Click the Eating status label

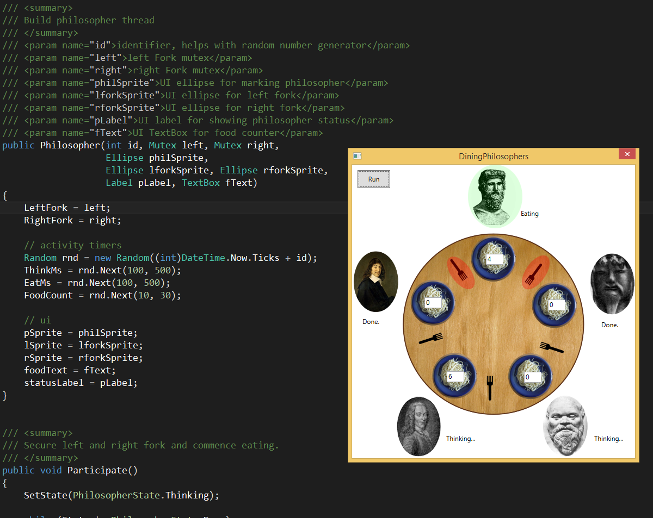point(529,214)
